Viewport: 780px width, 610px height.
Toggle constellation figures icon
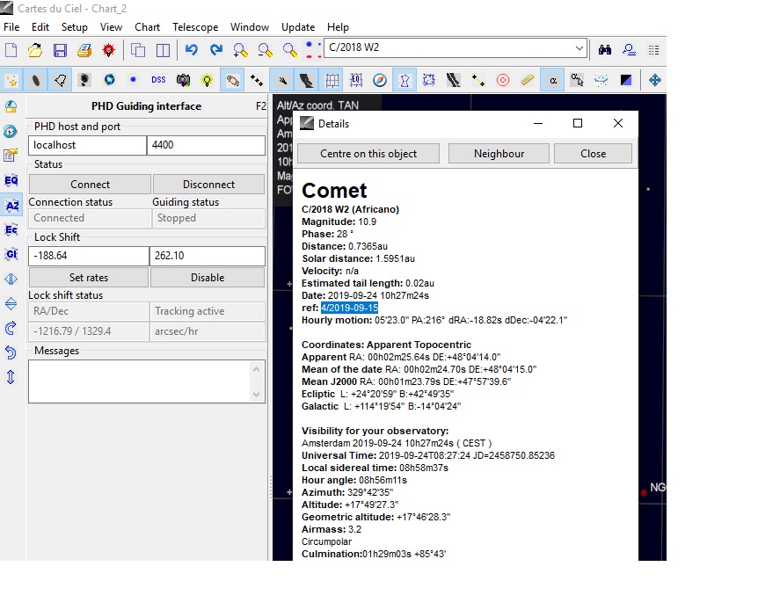(x=405, y=80)
